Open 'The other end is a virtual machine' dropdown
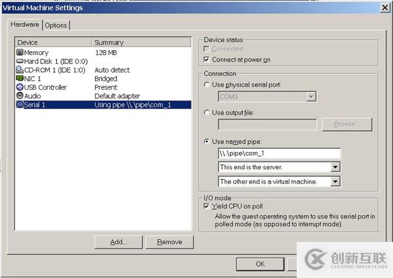This screenshot has width=393, height=278. pyautogui.click(x=335, y=182)
